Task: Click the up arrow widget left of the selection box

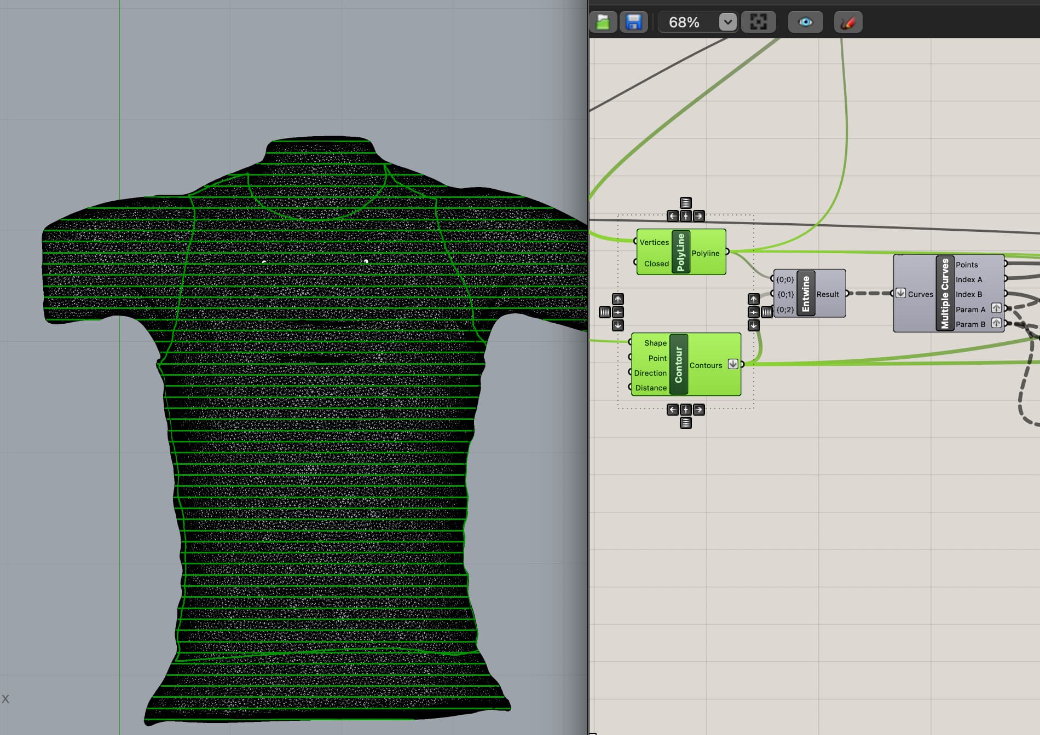Action: click(x=618, y=299)
